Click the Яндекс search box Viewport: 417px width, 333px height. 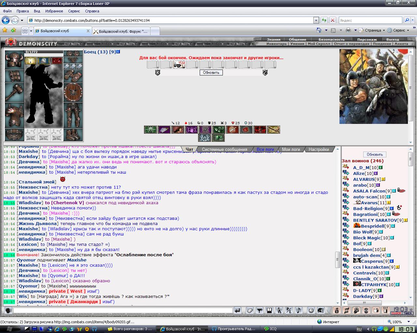370,20
